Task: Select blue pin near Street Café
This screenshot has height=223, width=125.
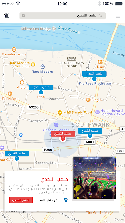Action: pyautogui.click(x=17, y=159)
